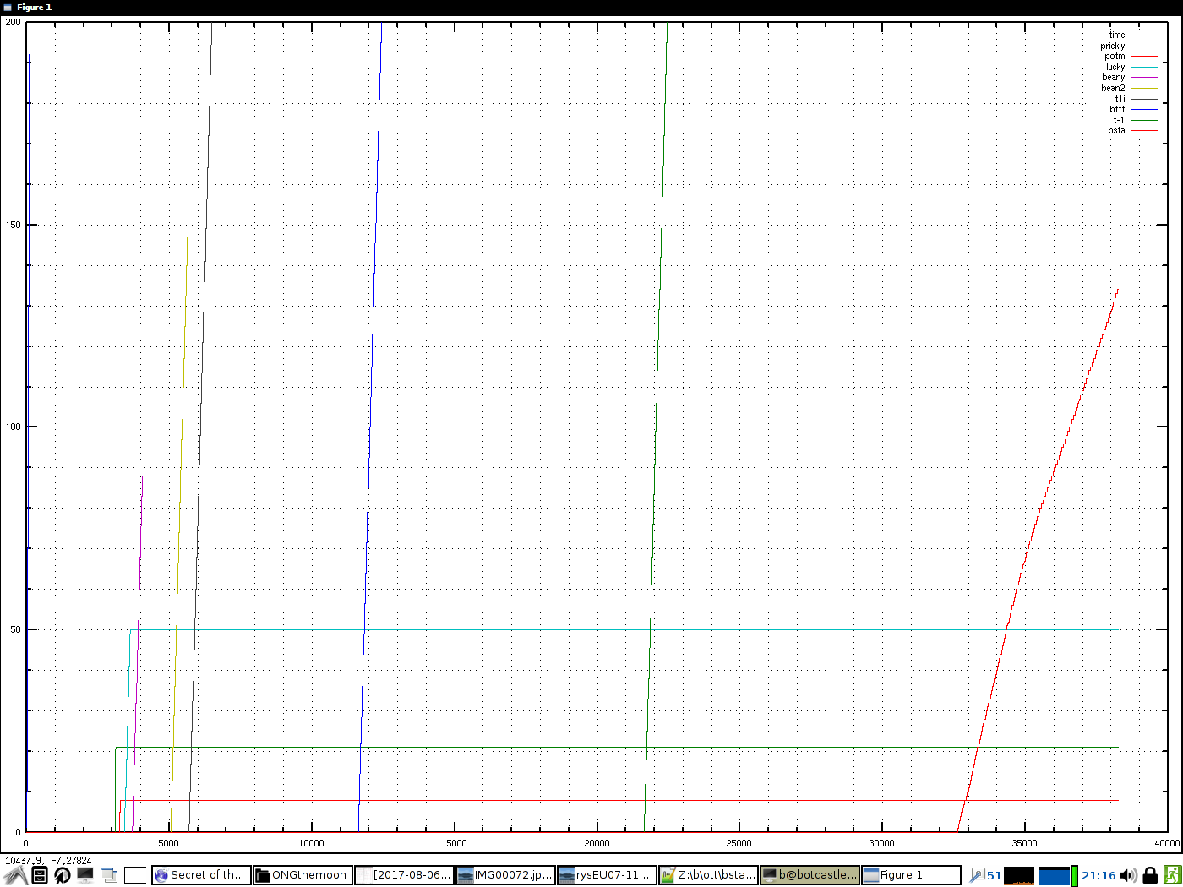The image size is (1183, 887).
Task: Open the 'Z:\b\ott\bsta...' taskbar window
Action: click(x=708, y=875)
